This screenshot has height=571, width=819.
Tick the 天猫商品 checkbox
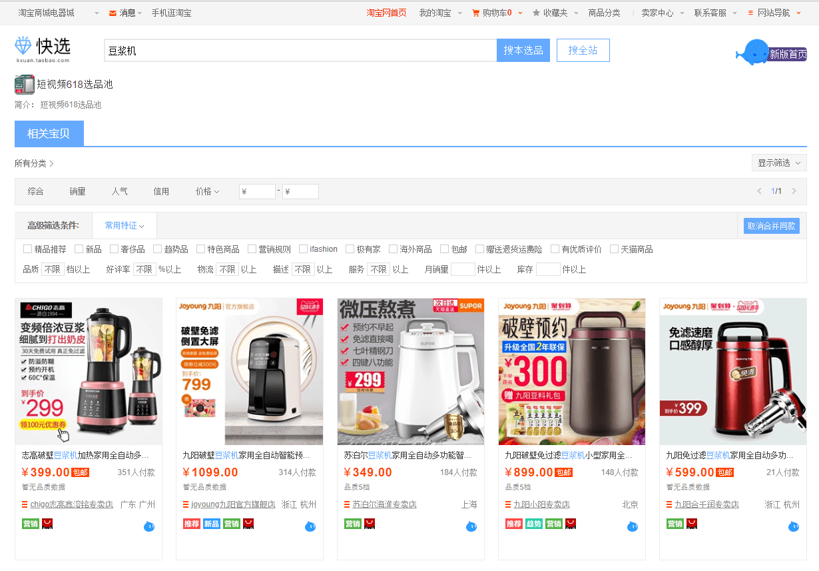(x=614, y=249)
